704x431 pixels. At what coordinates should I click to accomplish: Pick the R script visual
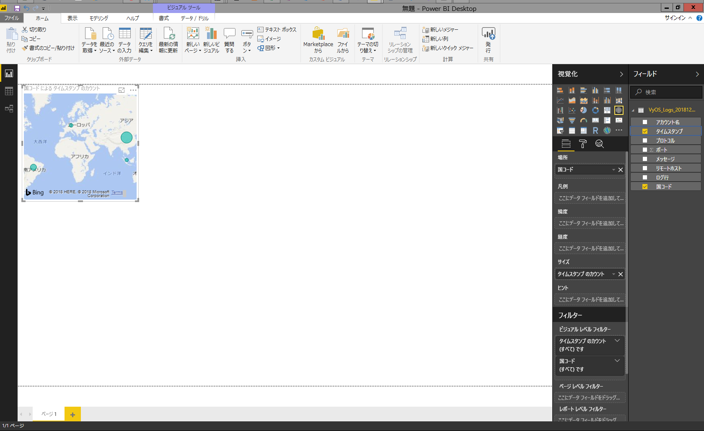click(x=595, y=130)
